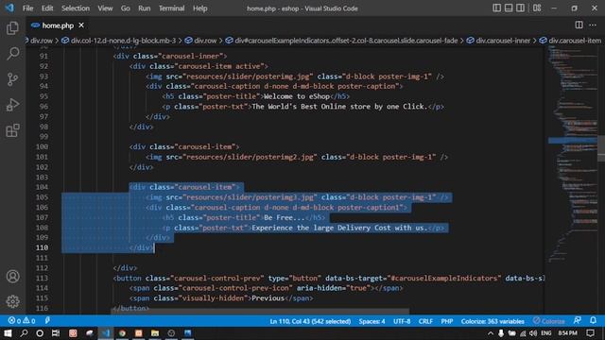Open the Accounts menu icon

[x=12, y=277]
